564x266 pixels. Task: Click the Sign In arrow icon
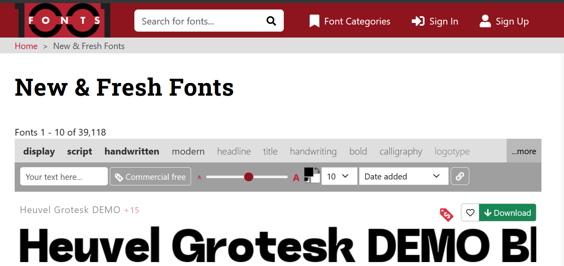[x=418, y=21]
